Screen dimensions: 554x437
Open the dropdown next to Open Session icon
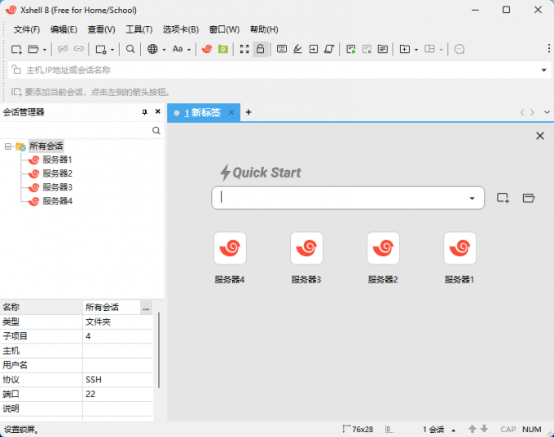tap(45, 50)
